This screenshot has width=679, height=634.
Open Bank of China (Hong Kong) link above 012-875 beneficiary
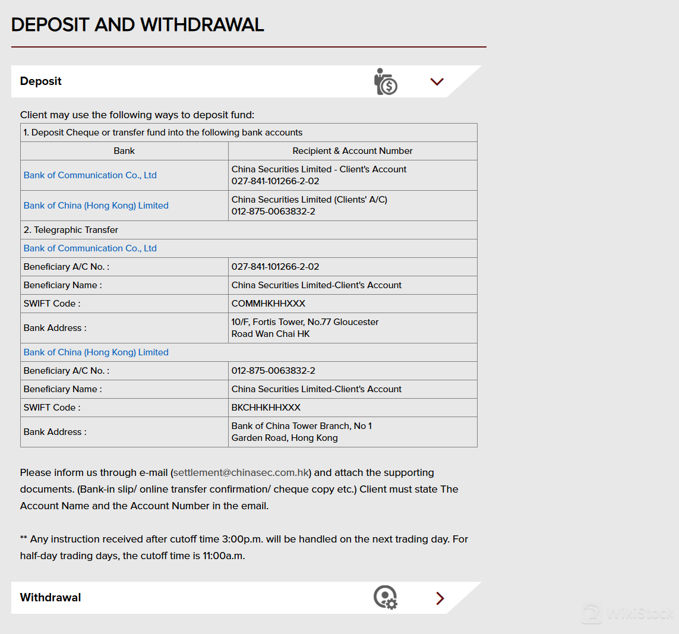pos(96,352)
